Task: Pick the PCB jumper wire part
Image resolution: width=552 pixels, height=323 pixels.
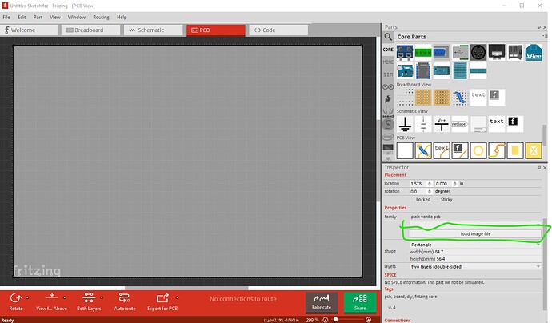Action: (423, 150)
